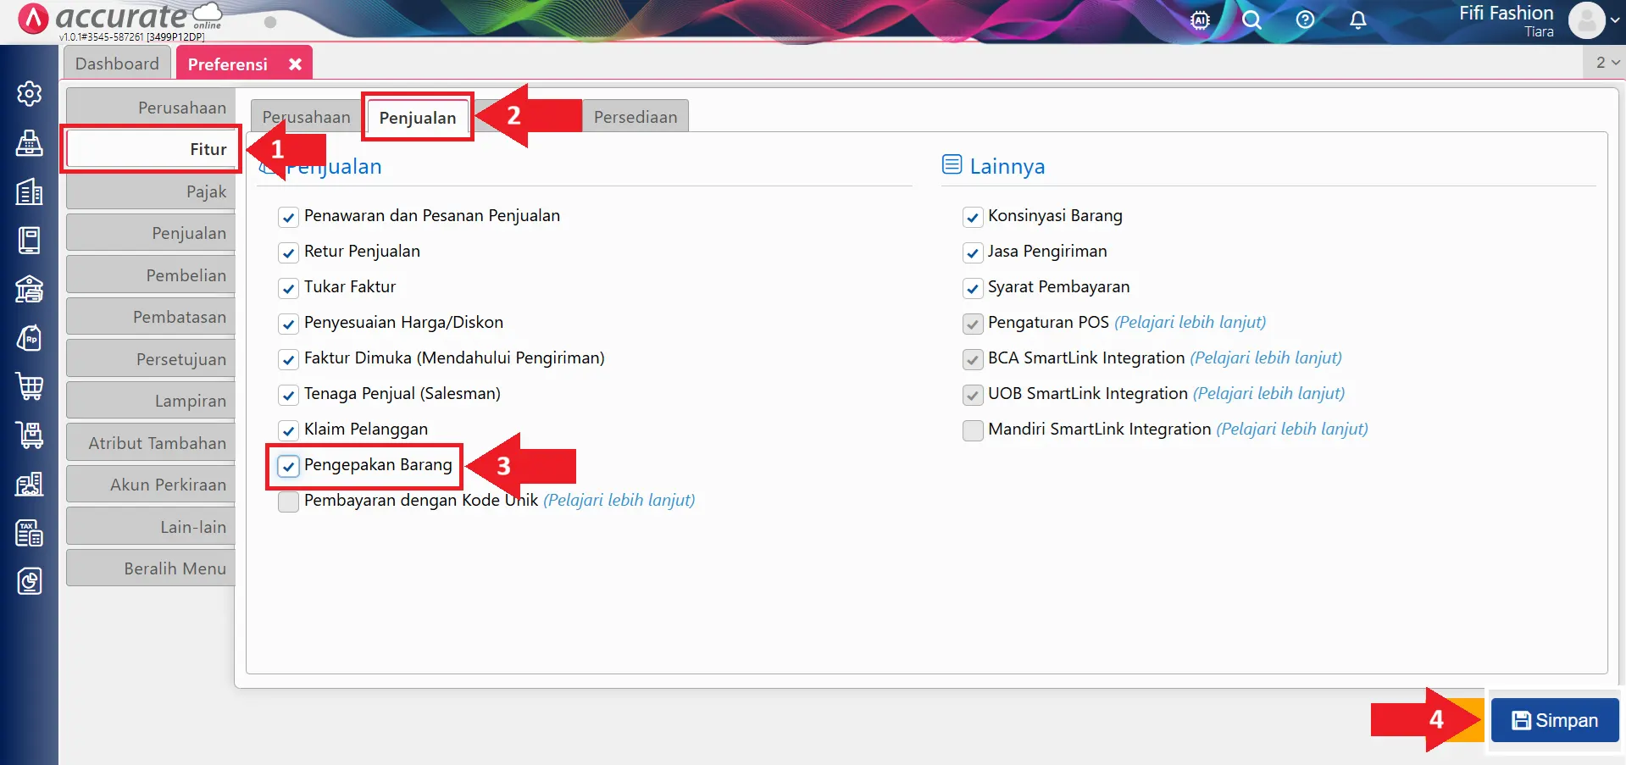Viewport: 1626px width, 765px height.
Task: Click the shopping cart sidebar icon
Action: pos(30,386)
